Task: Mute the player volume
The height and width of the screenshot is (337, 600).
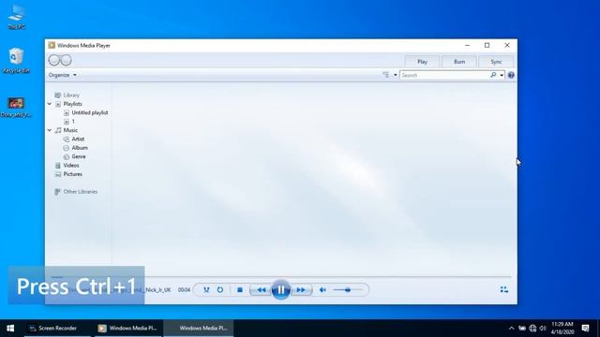Action: (x=322, y=290)
